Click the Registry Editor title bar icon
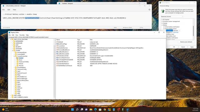Viewport: 200px width, 112px height. [x=9, y=32]
